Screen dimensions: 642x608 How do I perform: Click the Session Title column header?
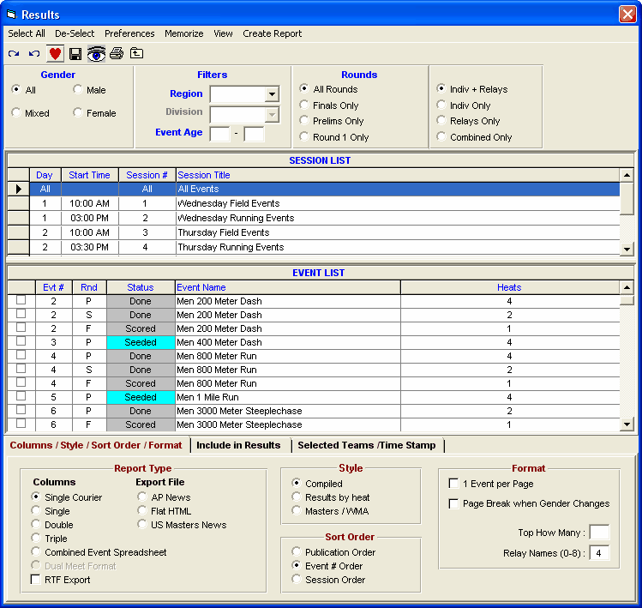(x=398, y=175)
